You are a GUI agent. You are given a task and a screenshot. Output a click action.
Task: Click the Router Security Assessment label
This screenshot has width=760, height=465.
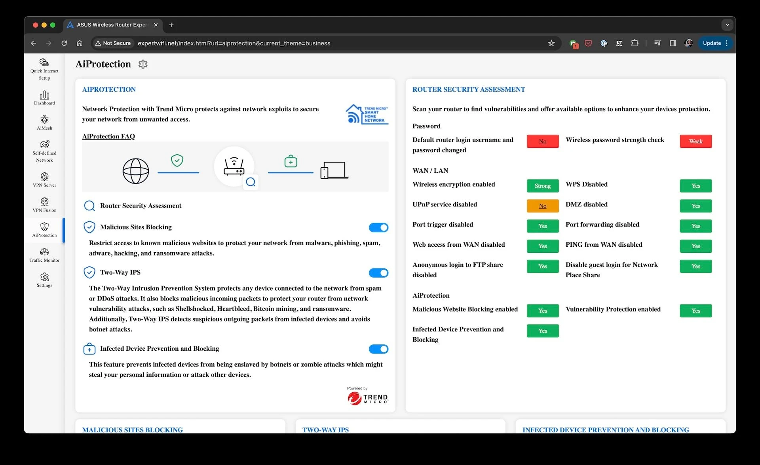141,206
